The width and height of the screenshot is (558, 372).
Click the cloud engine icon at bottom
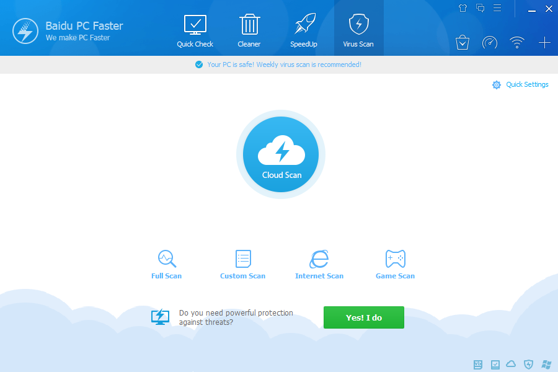pos(511,364)
